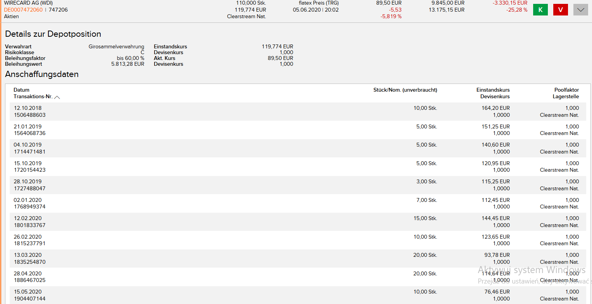The height and width of the screenshot is (304, 592).
Task: Click the 04.10.2019 acquisition entry
Action: [27, 145]
